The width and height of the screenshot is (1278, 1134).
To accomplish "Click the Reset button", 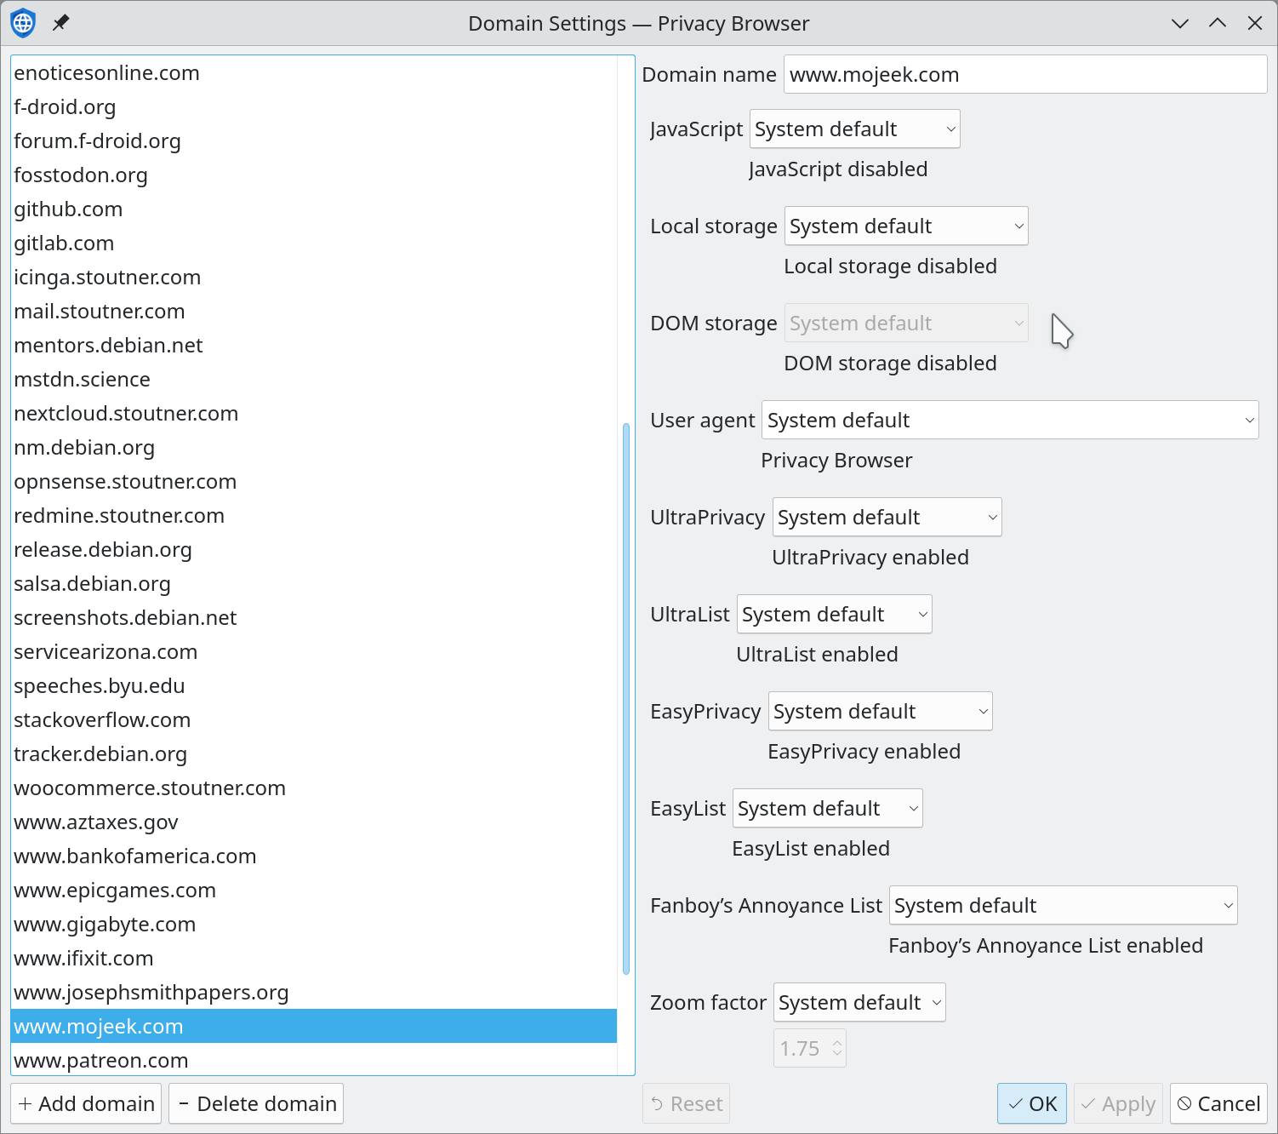I will 686,1103.
